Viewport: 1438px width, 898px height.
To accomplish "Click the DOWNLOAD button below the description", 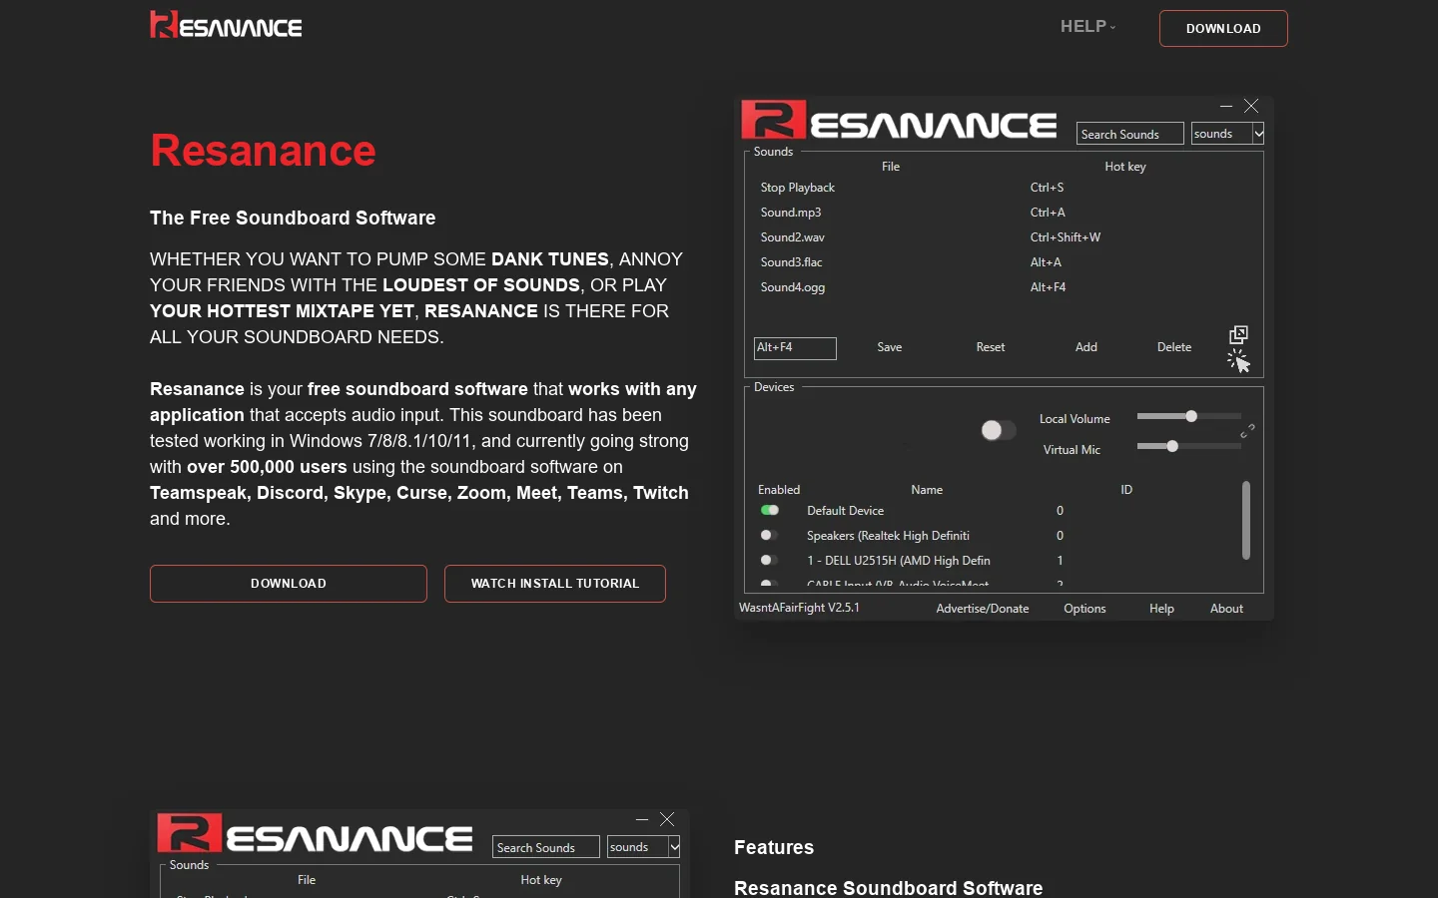I will (x=289, y=584).
